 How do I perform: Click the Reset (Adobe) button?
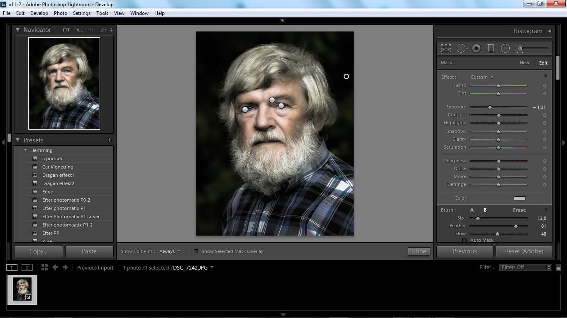click(524, 251)
